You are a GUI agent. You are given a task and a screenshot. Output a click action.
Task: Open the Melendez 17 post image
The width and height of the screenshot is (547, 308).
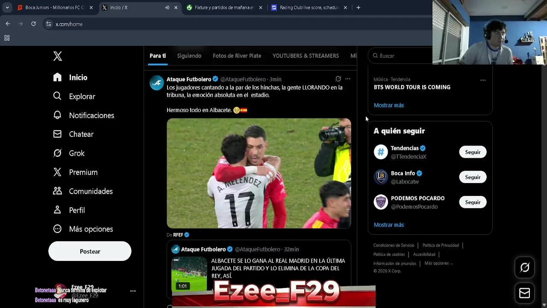click(x=259, y=173)
